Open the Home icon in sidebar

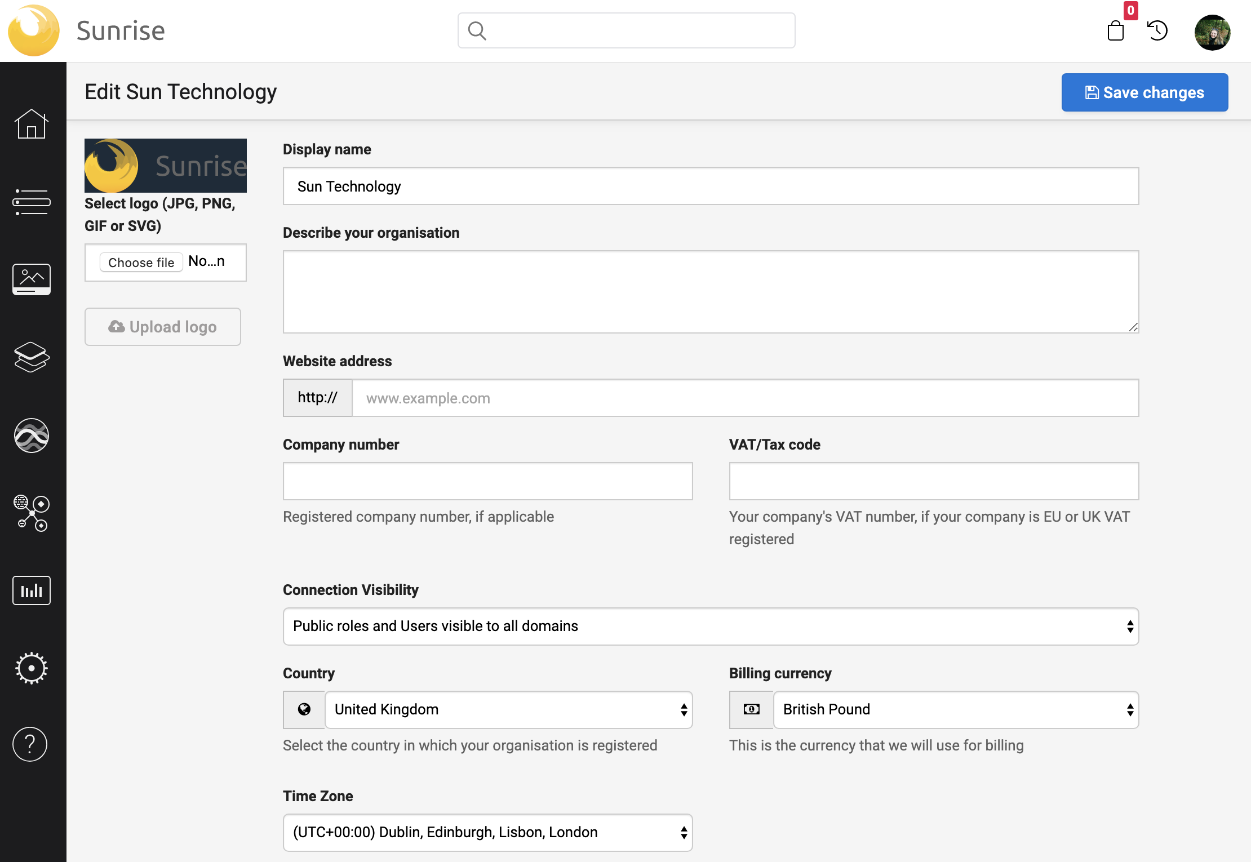[32, 125]
